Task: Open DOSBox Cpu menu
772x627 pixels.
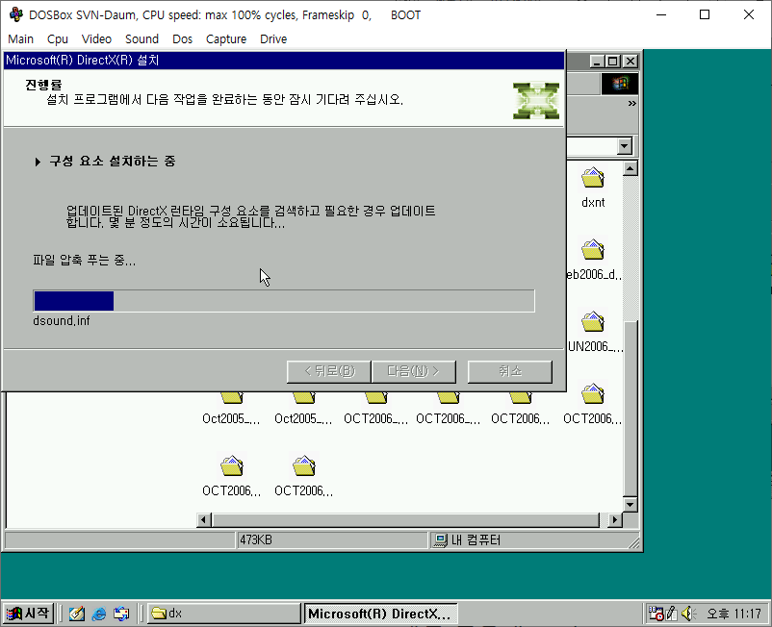Action: click(58, 38)
